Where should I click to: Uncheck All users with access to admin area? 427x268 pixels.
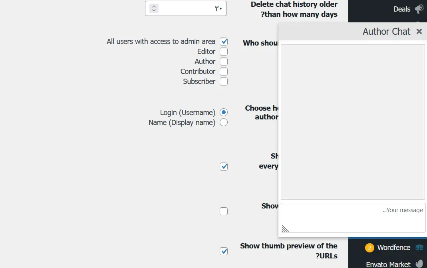224,42
